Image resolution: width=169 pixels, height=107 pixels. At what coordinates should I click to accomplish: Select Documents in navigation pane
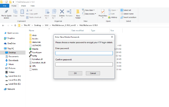(12, 57)
